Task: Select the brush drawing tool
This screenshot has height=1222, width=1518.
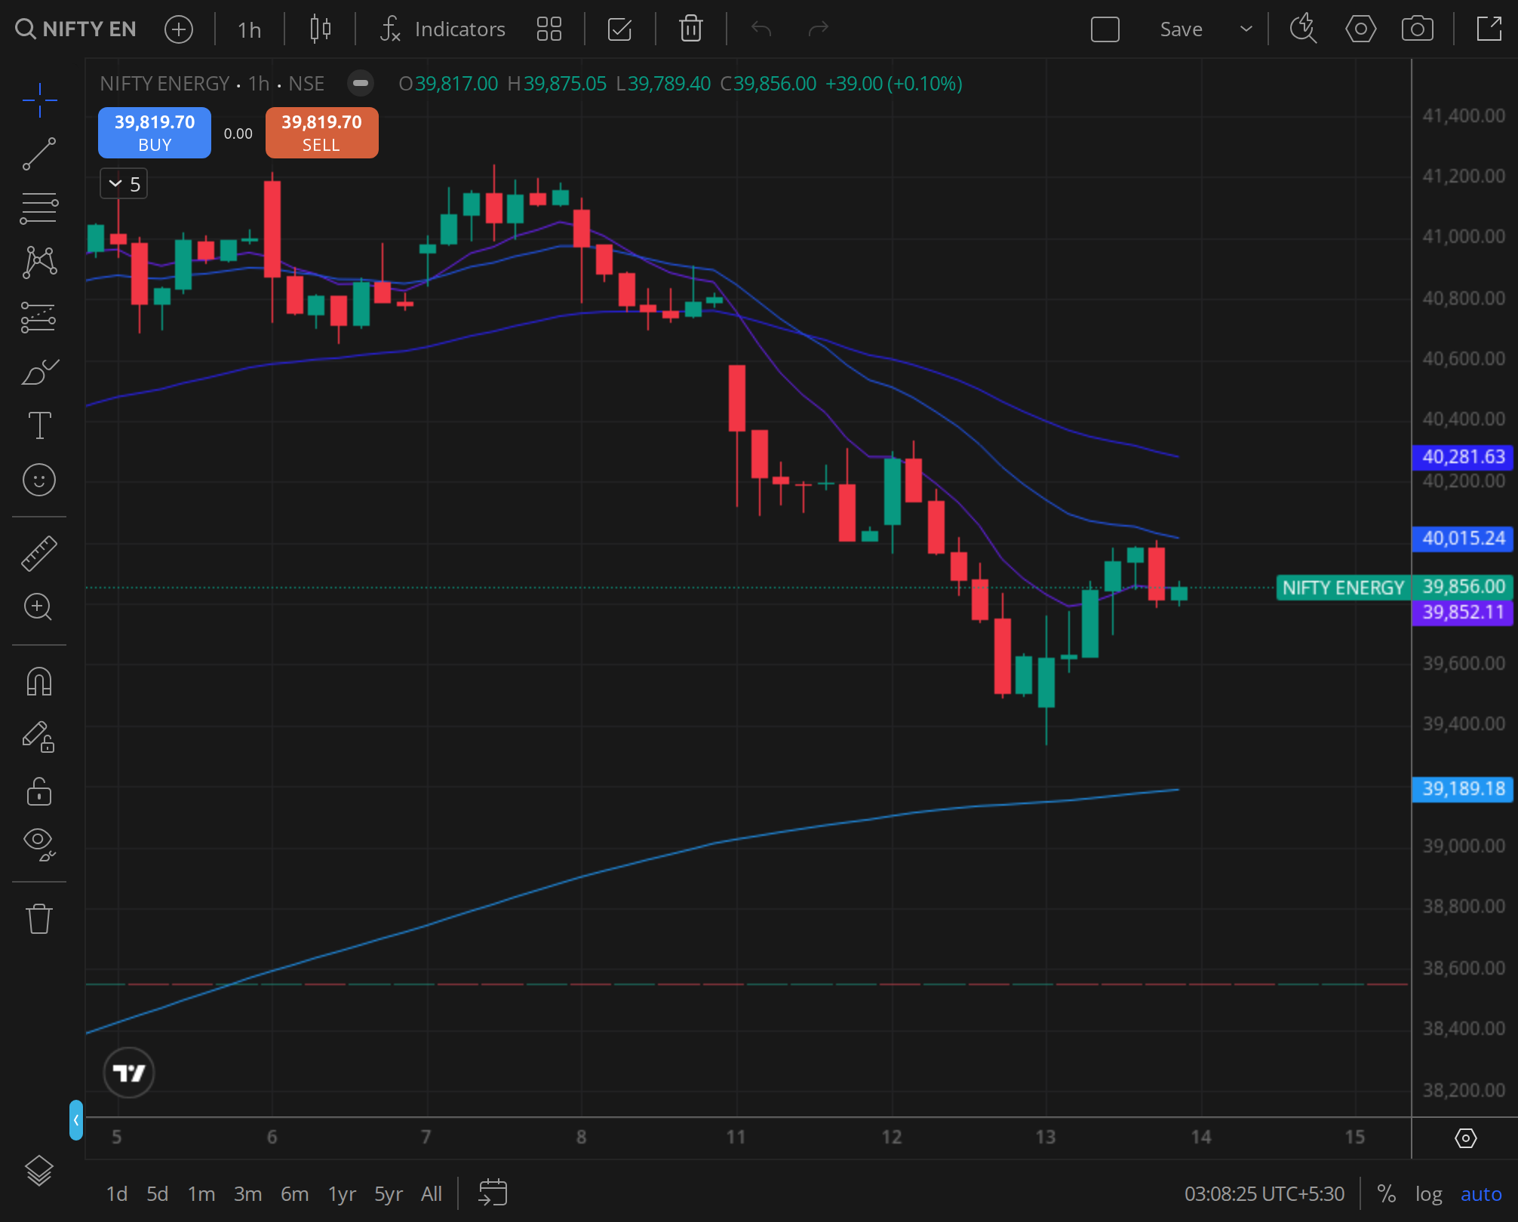Action: (x=39, y=371)
